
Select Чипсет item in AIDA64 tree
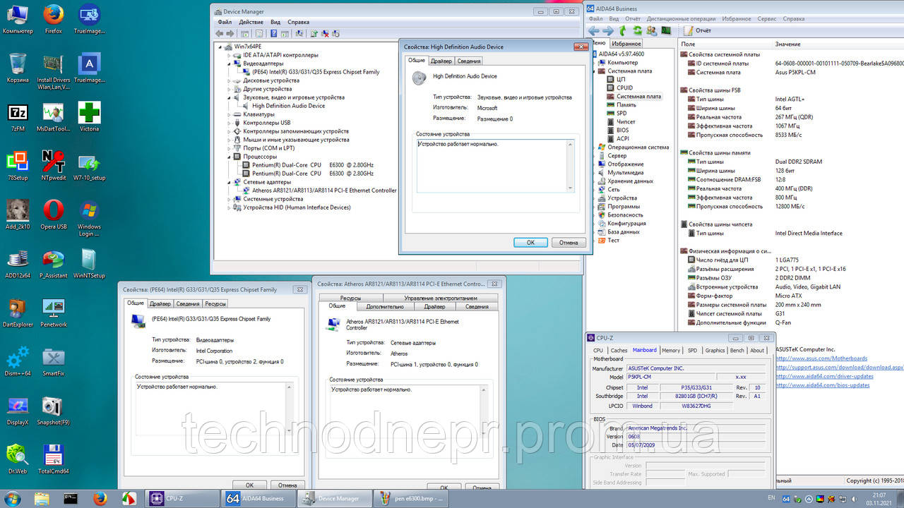(x=626, y=121)
